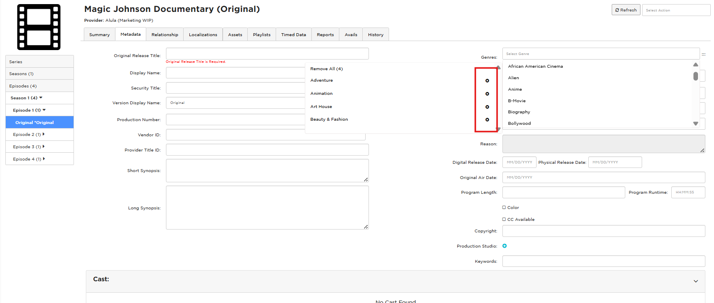
Task: Go to the Timed Data tab
Action: point(294,34)
